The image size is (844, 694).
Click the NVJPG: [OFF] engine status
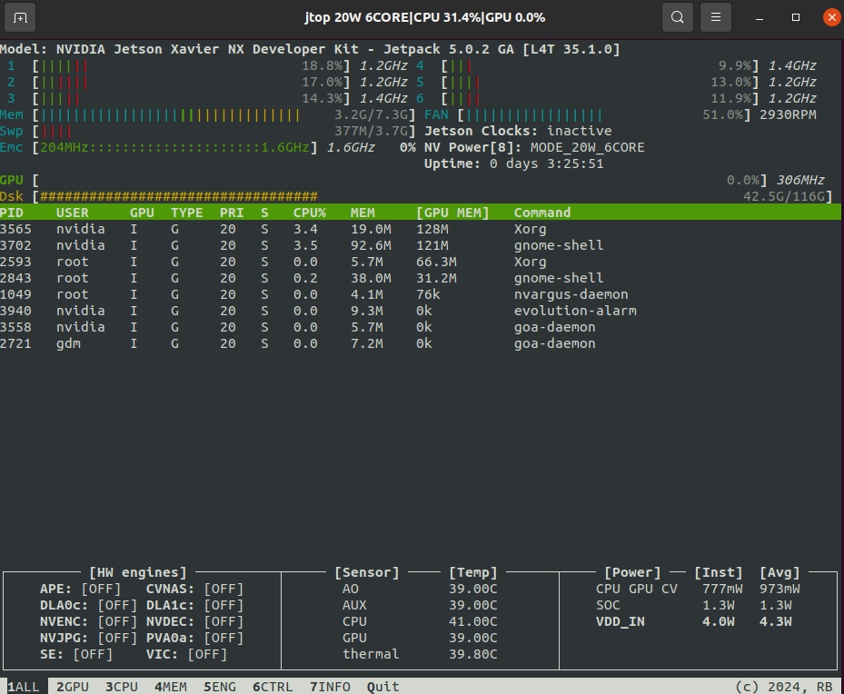89,638
